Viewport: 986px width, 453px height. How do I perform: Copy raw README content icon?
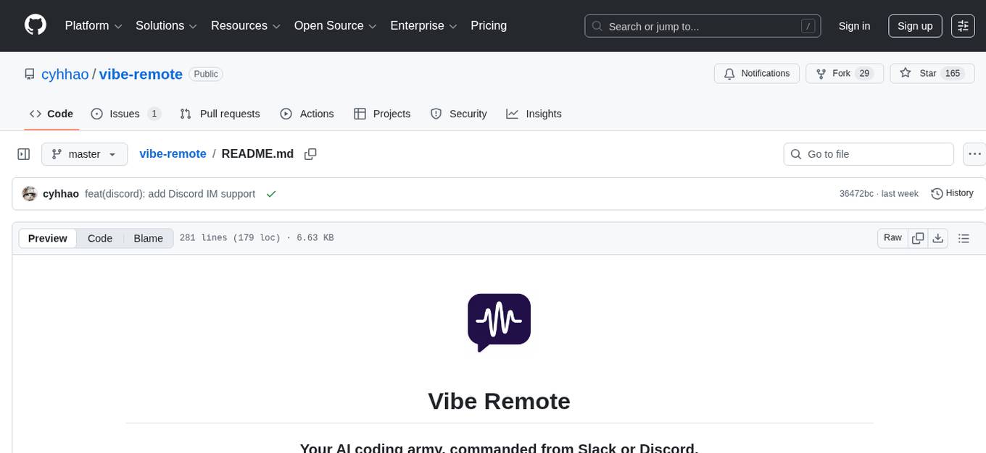coord(918,237)
